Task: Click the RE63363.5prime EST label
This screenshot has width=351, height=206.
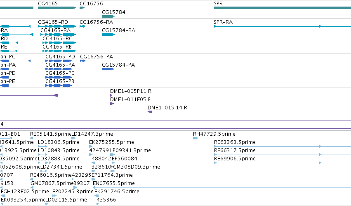Action: coord(235,142)
